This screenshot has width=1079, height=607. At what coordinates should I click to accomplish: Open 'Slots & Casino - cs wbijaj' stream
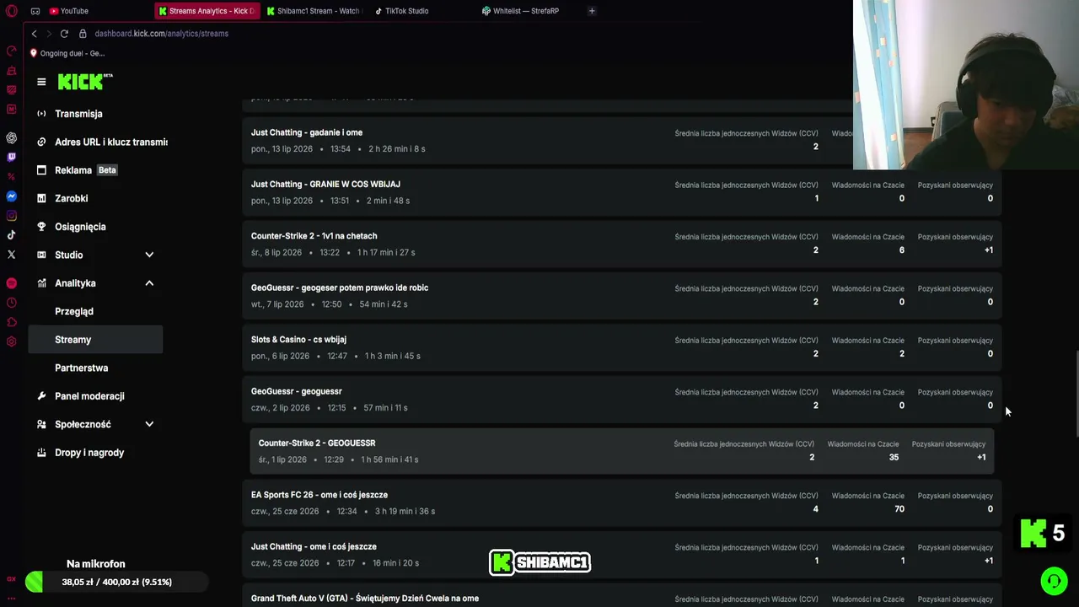622,347
